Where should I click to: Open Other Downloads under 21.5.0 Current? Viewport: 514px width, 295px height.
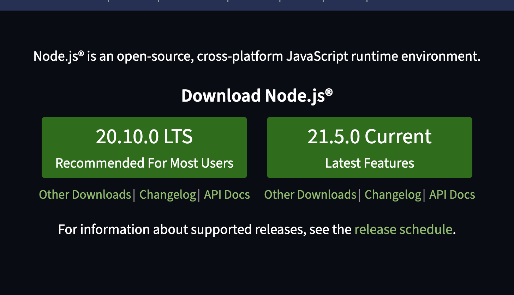point(310,195)
